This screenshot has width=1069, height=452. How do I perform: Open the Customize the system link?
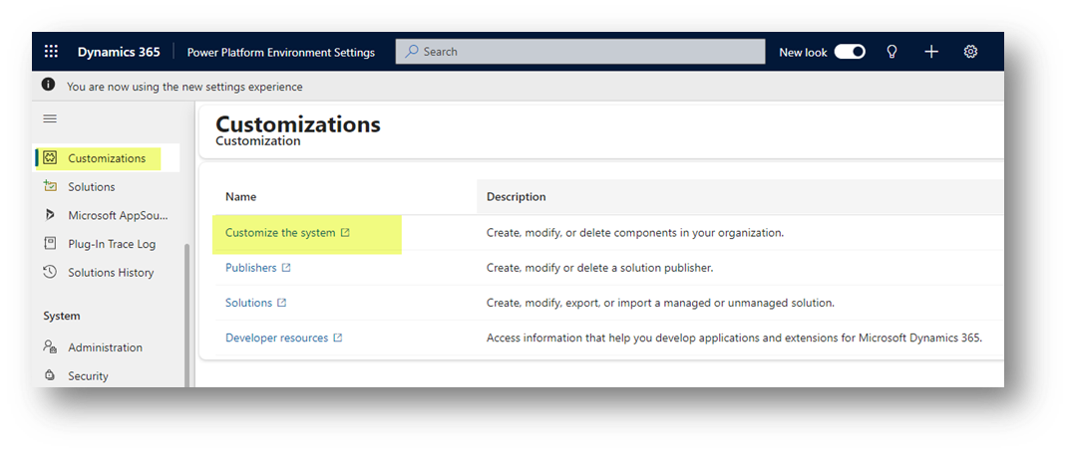[280, 233]
